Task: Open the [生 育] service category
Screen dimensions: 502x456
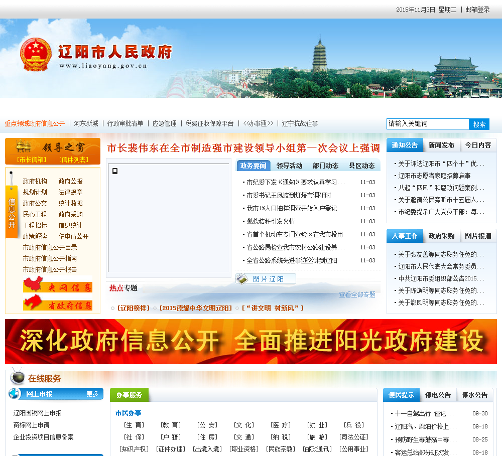Action: (x=134, y=425)
